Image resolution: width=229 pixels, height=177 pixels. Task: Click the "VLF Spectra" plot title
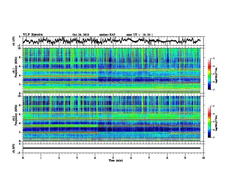[x=33, y=35]
